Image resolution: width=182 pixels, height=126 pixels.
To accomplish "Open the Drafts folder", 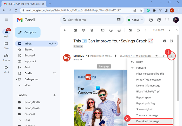I will tap(36, 73).
